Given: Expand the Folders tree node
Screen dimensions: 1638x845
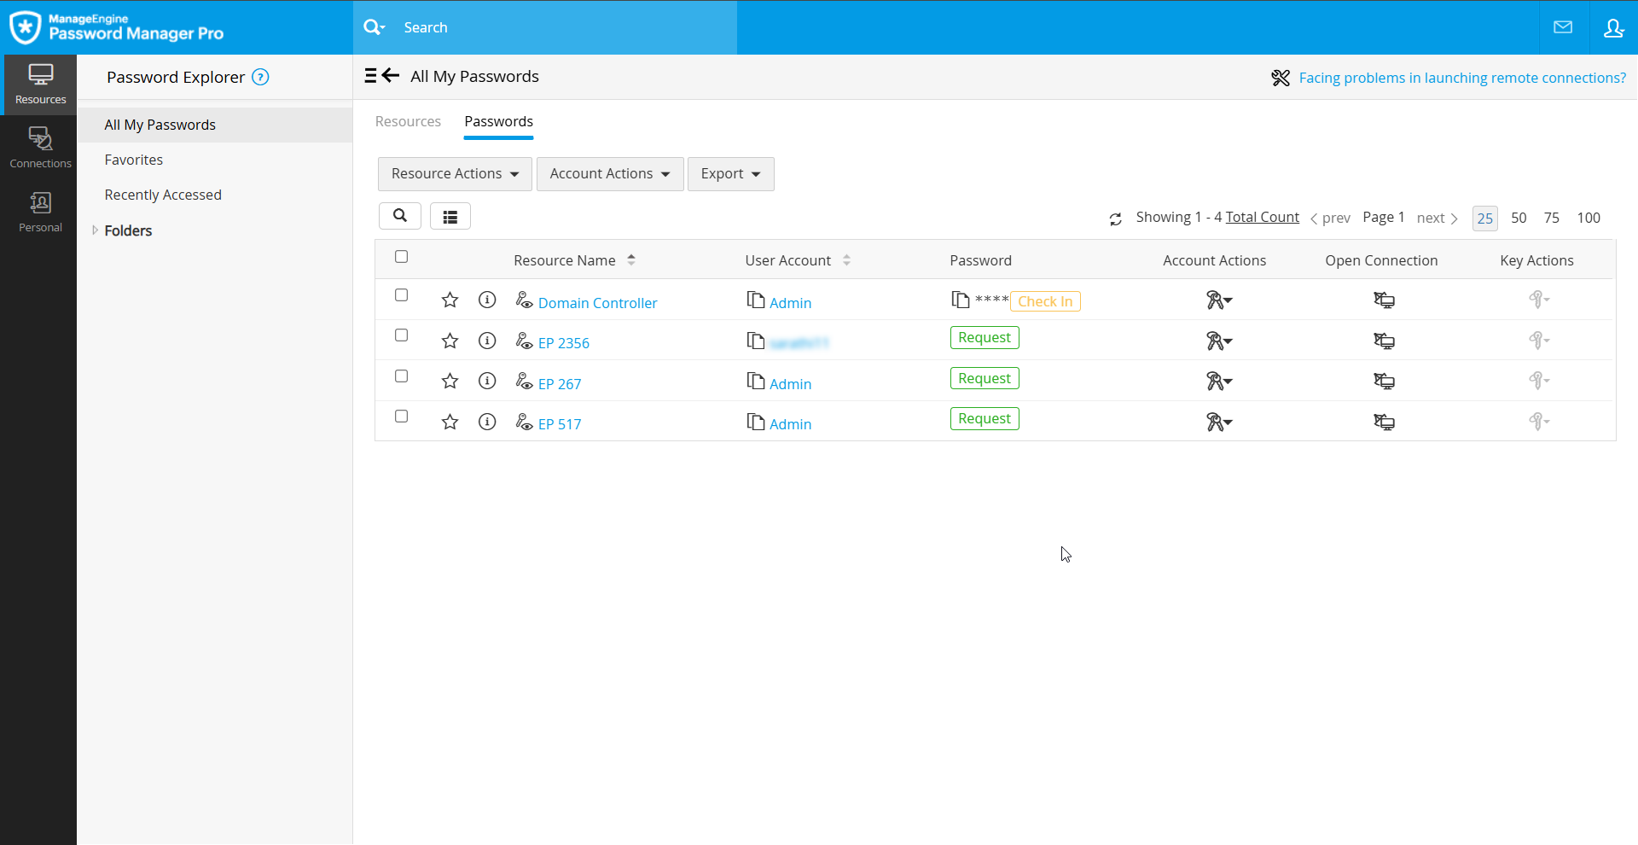Looking at the screenshot, I should tap(95, 230).
